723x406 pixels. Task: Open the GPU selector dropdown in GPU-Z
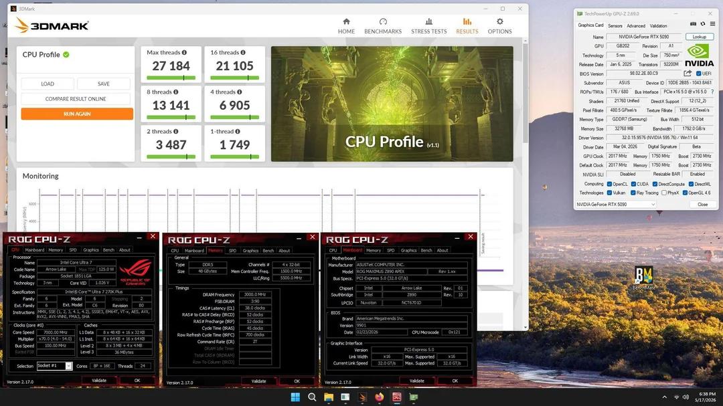point(616,204)
